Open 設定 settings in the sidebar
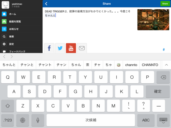 tap(21, 44)
